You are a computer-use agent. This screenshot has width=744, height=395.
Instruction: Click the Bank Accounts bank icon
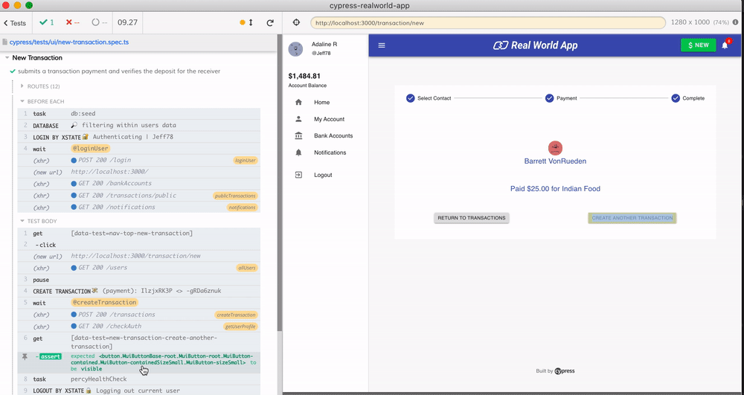point(298,135)
